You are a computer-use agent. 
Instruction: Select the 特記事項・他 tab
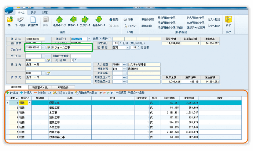pyautogui.click(x=40, y=87)
